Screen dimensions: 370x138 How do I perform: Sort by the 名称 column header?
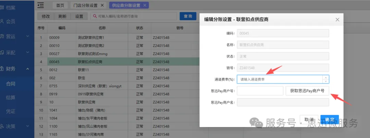pyautogui.click(x=102, y=28)
